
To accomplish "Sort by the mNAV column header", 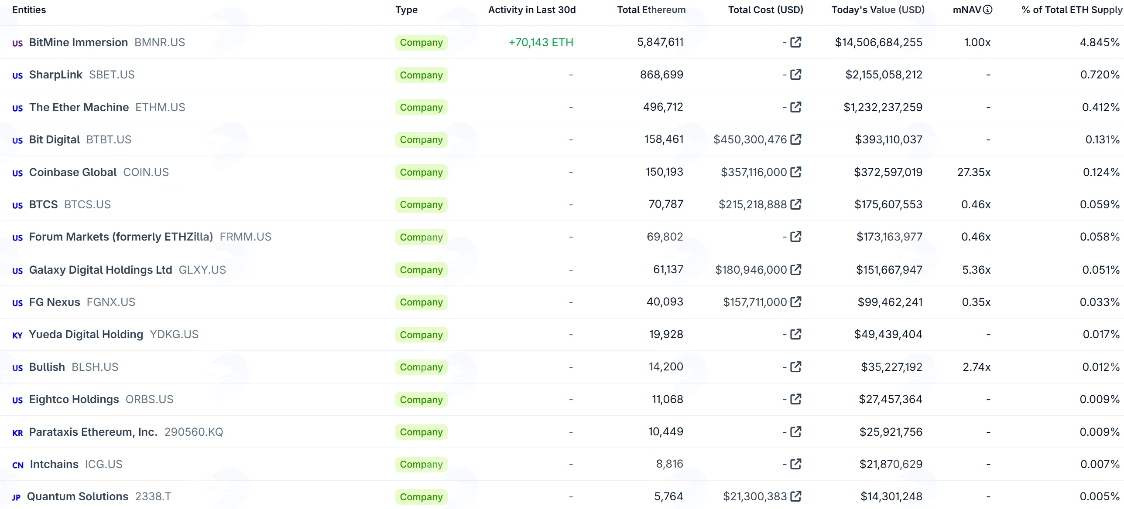I will [967, 10].
